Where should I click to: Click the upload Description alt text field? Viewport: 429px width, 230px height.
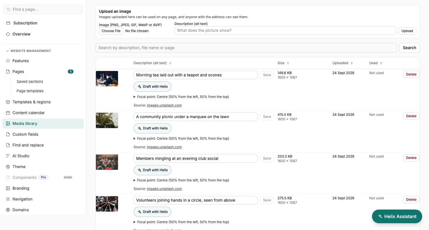[285, 30]
